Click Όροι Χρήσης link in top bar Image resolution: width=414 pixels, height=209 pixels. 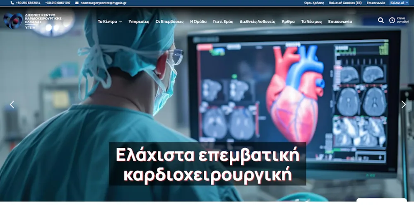[x=314, y=3]
